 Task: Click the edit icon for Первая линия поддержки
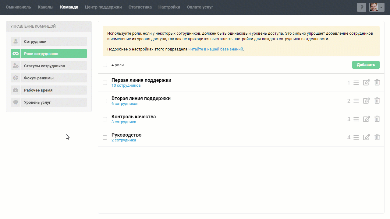point(367,82)
